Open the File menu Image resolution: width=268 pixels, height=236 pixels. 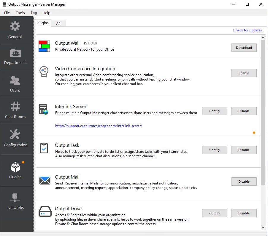coord(7,13)
